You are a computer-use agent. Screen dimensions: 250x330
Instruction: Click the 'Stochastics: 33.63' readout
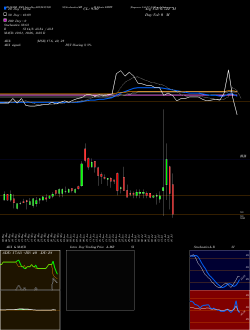16,25
